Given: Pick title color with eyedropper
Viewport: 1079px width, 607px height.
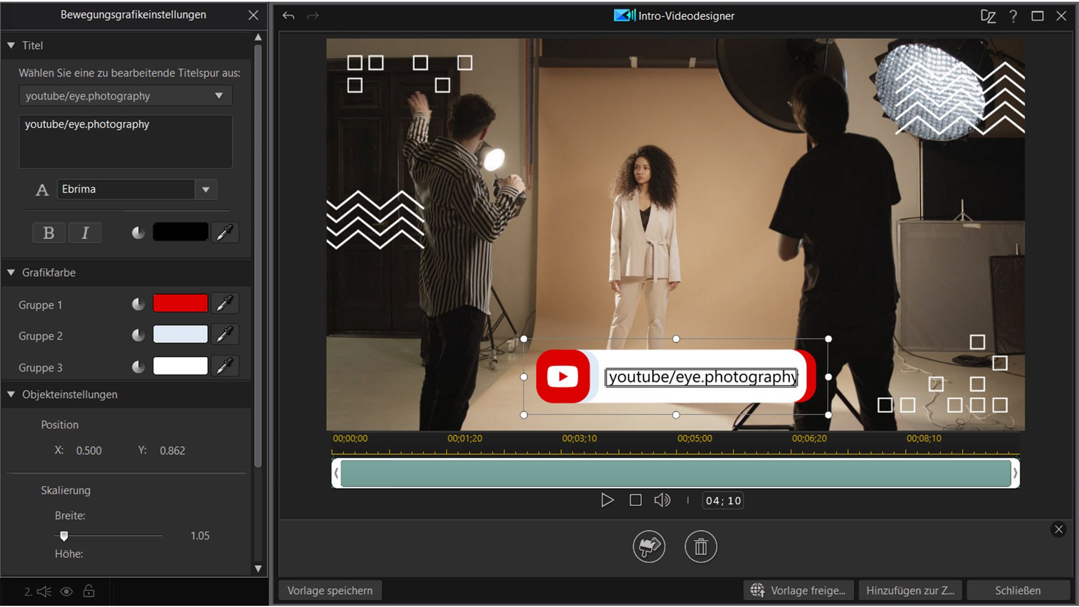Looking at the screenshot, I should pyautogui.click(x=225, y=232).
